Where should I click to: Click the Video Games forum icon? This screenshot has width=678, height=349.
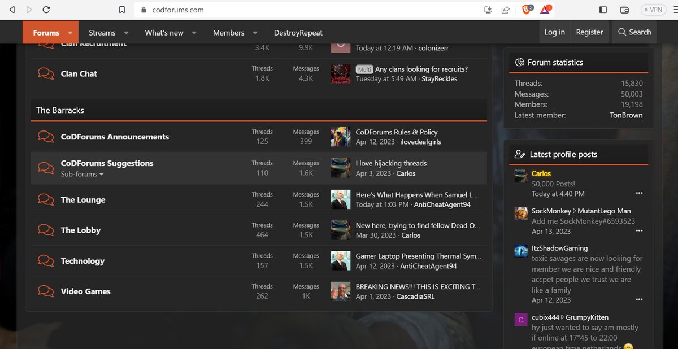tap(45, 291)
